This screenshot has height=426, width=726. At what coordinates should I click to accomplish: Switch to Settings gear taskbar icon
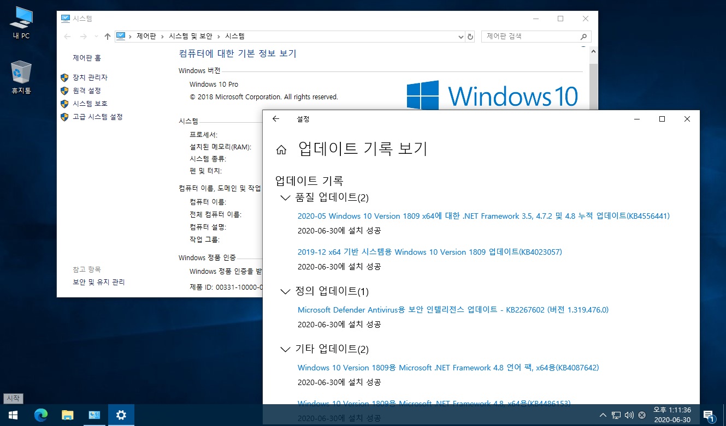coord(121,415)
